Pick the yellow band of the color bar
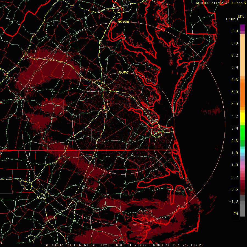This screenshot has width=247, height=247. [242, 117]
